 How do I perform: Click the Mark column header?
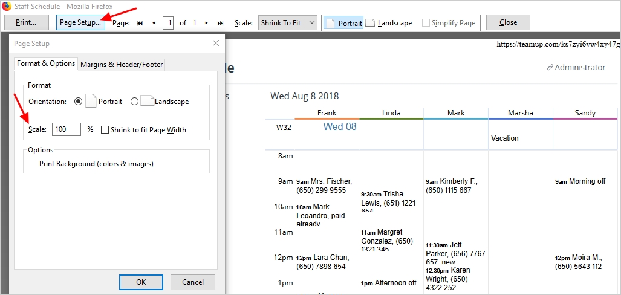click(456, 113)
